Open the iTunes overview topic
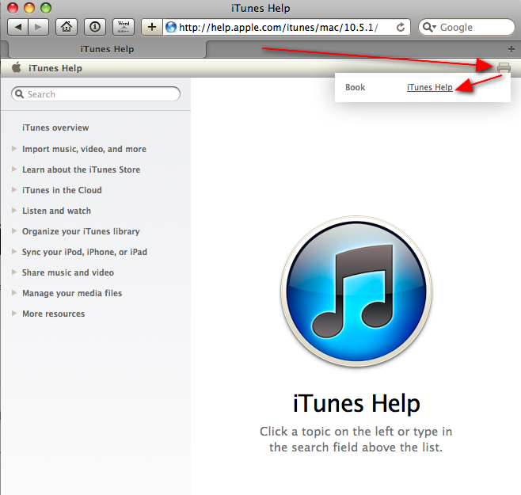Screen dimensions: 521x495 pyautogui.click(x=55, y=128)
